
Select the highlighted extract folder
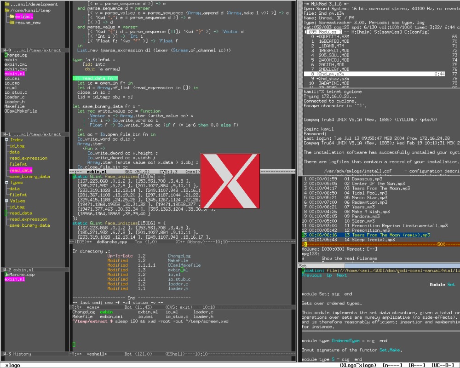(x=24, y=17)
